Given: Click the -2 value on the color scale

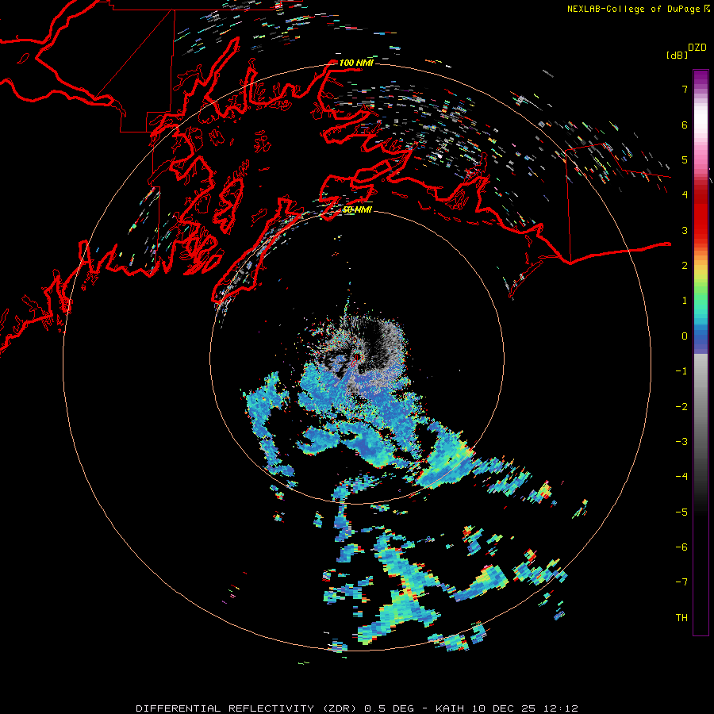Looking at the screenshot, I should pos(681,407).
